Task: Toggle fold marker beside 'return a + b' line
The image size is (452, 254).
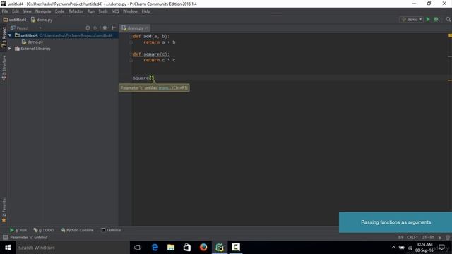Action: (x=131, y=42)
